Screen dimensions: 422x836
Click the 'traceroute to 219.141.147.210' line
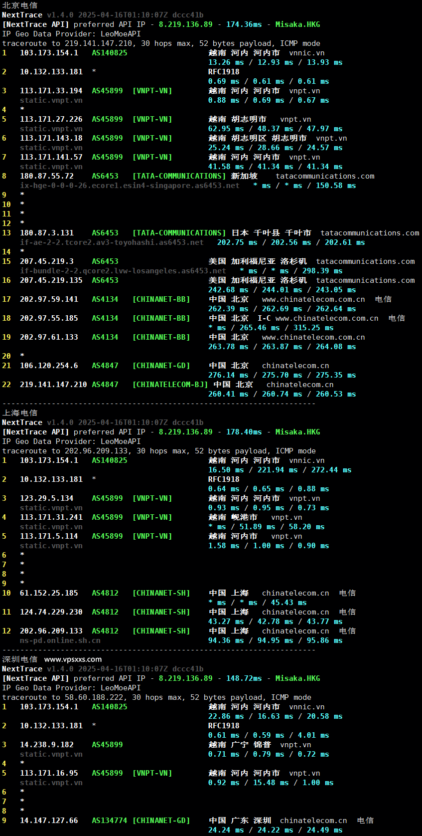pos(161,43)
